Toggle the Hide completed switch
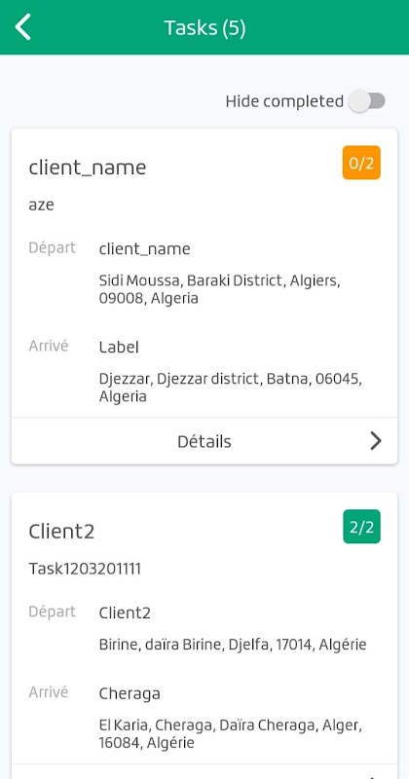 367,101
